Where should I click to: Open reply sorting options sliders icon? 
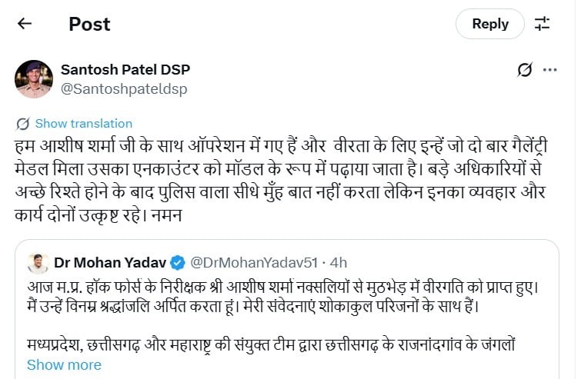tap(543, 24)
